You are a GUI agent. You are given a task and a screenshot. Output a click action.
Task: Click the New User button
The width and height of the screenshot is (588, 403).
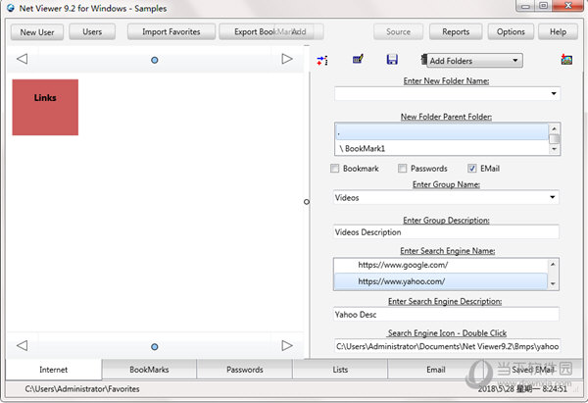[37, 32]
